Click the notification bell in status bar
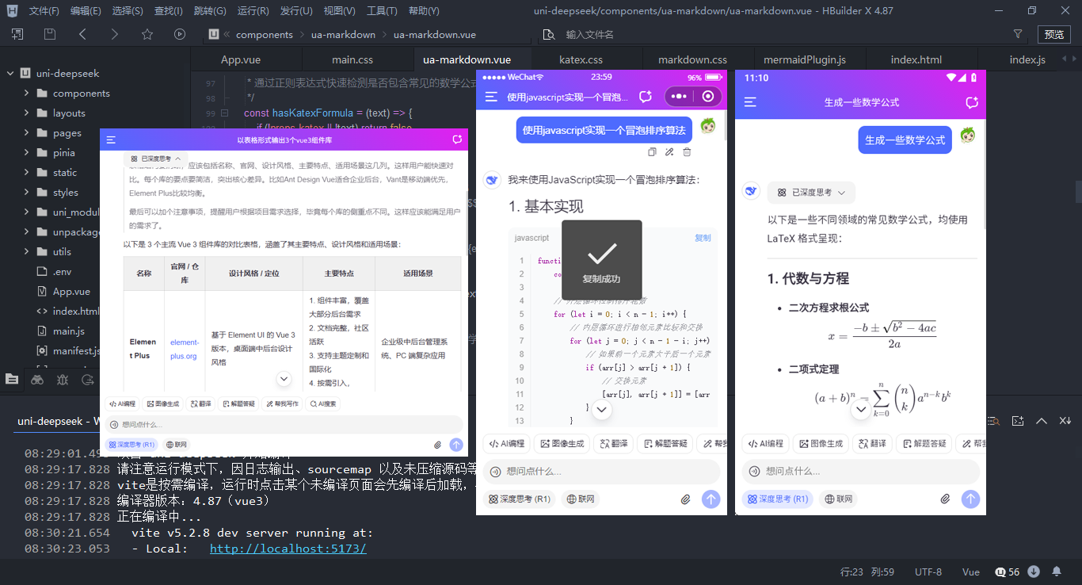1082x585 pixels. pyautogui.click(x=1057, y=572)
